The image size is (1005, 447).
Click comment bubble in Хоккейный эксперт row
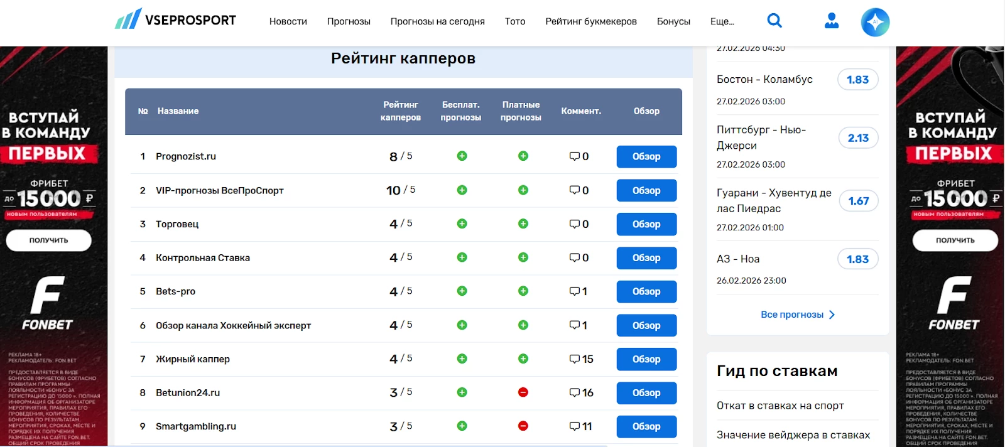tap(574, 325)
